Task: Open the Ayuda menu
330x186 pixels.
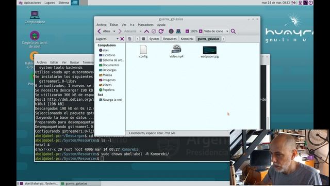Action: pos(161,25)
